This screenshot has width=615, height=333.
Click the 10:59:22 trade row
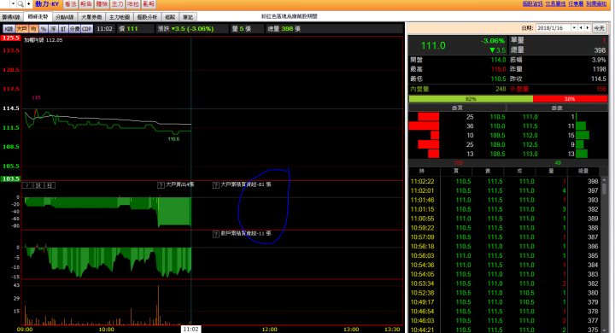point(505,228)
